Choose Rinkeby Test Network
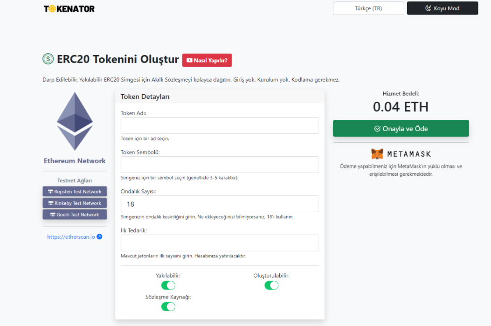The image size is (491, 326). 75,203
